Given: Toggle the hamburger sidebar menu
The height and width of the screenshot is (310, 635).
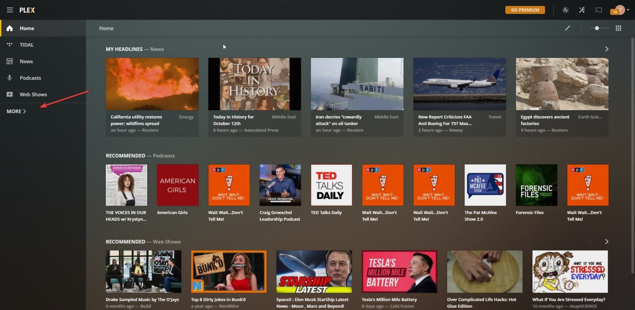Looking at the screenshot, I should point(10,10).
